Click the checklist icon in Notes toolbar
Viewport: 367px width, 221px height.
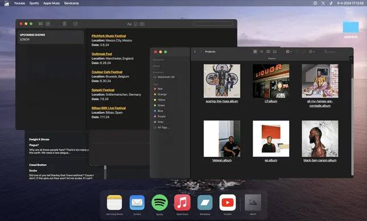tap(136, 24)
